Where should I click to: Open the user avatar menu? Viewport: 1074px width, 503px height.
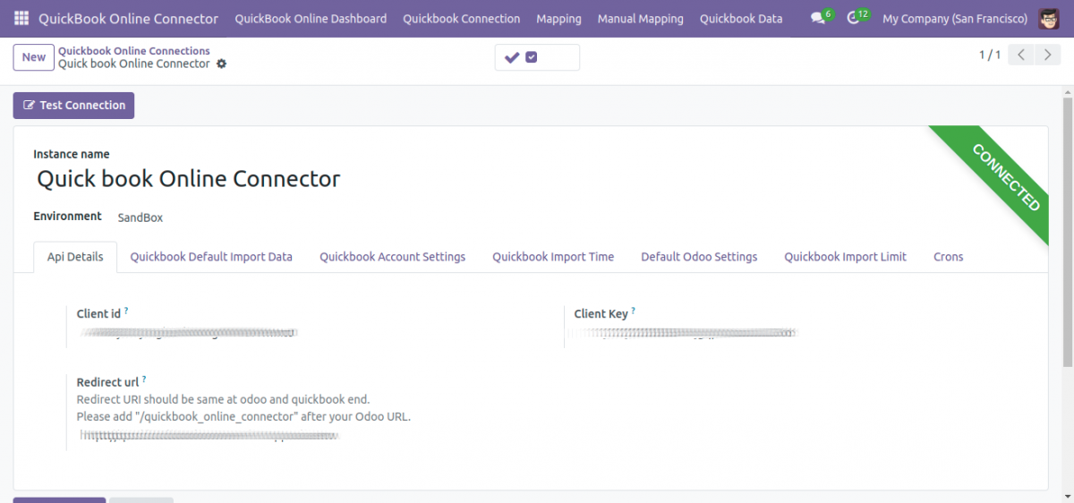click(1049, 19)
